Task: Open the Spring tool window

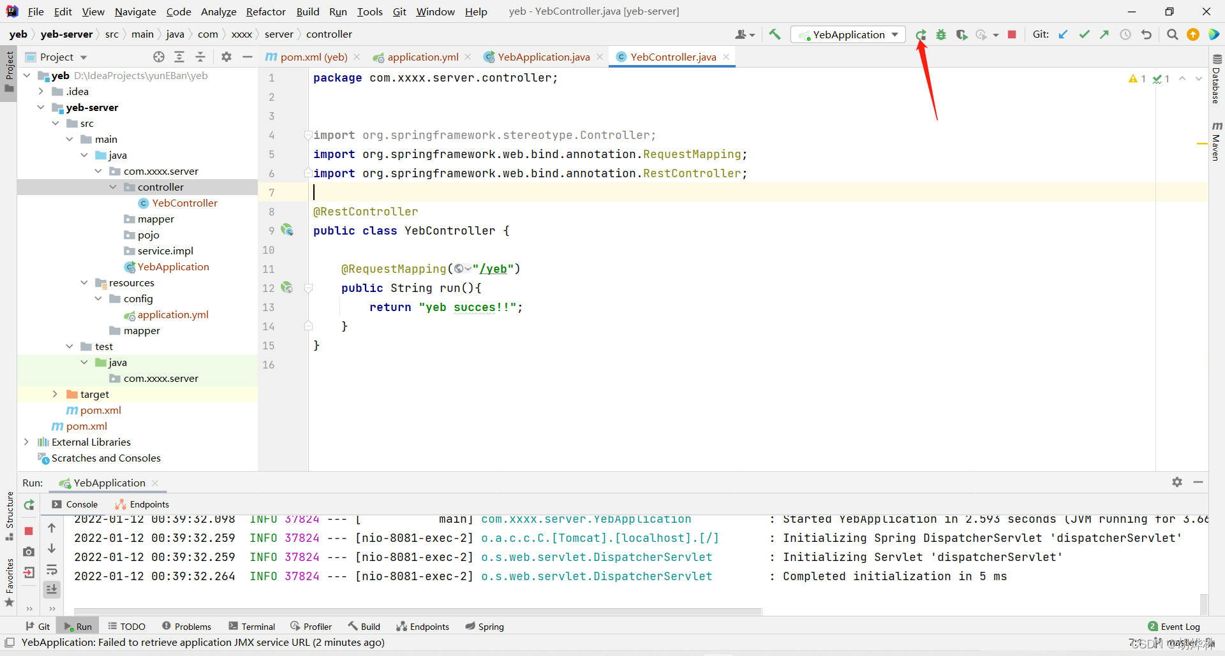Action: [484, 626]
